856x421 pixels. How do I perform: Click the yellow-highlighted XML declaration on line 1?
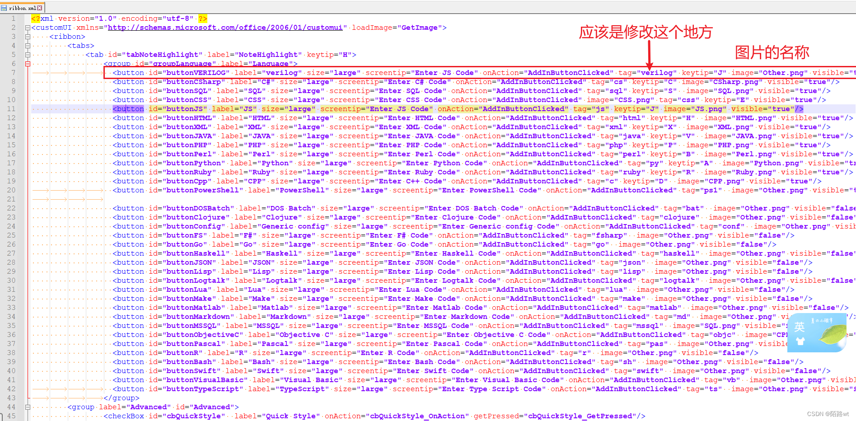click(36, 19)
